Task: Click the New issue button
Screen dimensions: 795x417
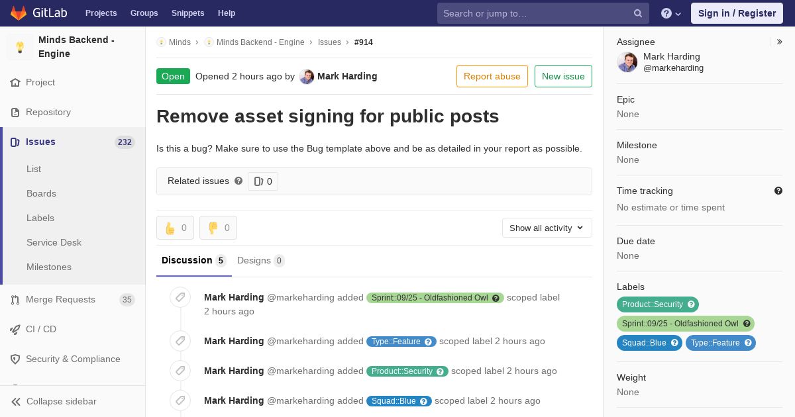Action: (x=563, y=76)
